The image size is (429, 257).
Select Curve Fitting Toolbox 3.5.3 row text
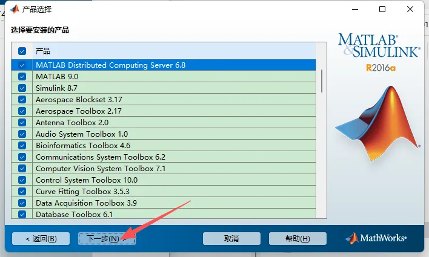click(82, 192)
